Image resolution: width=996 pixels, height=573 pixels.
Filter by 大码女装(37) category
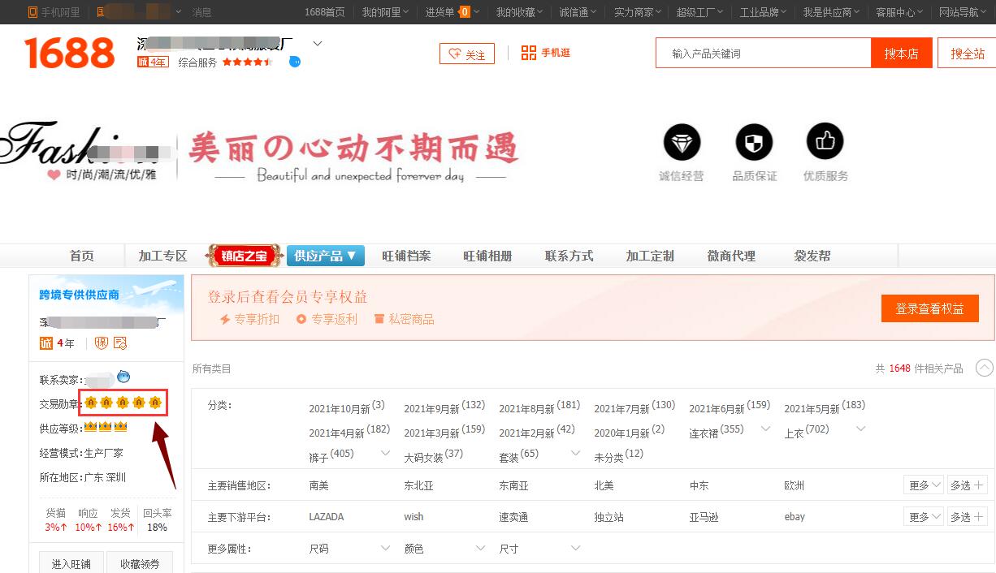coord(434,455)
